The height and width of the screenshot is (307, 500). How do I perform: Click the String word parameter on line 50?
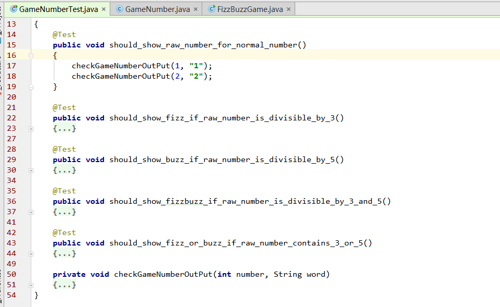pyautogui.click(x=299, y=274)
